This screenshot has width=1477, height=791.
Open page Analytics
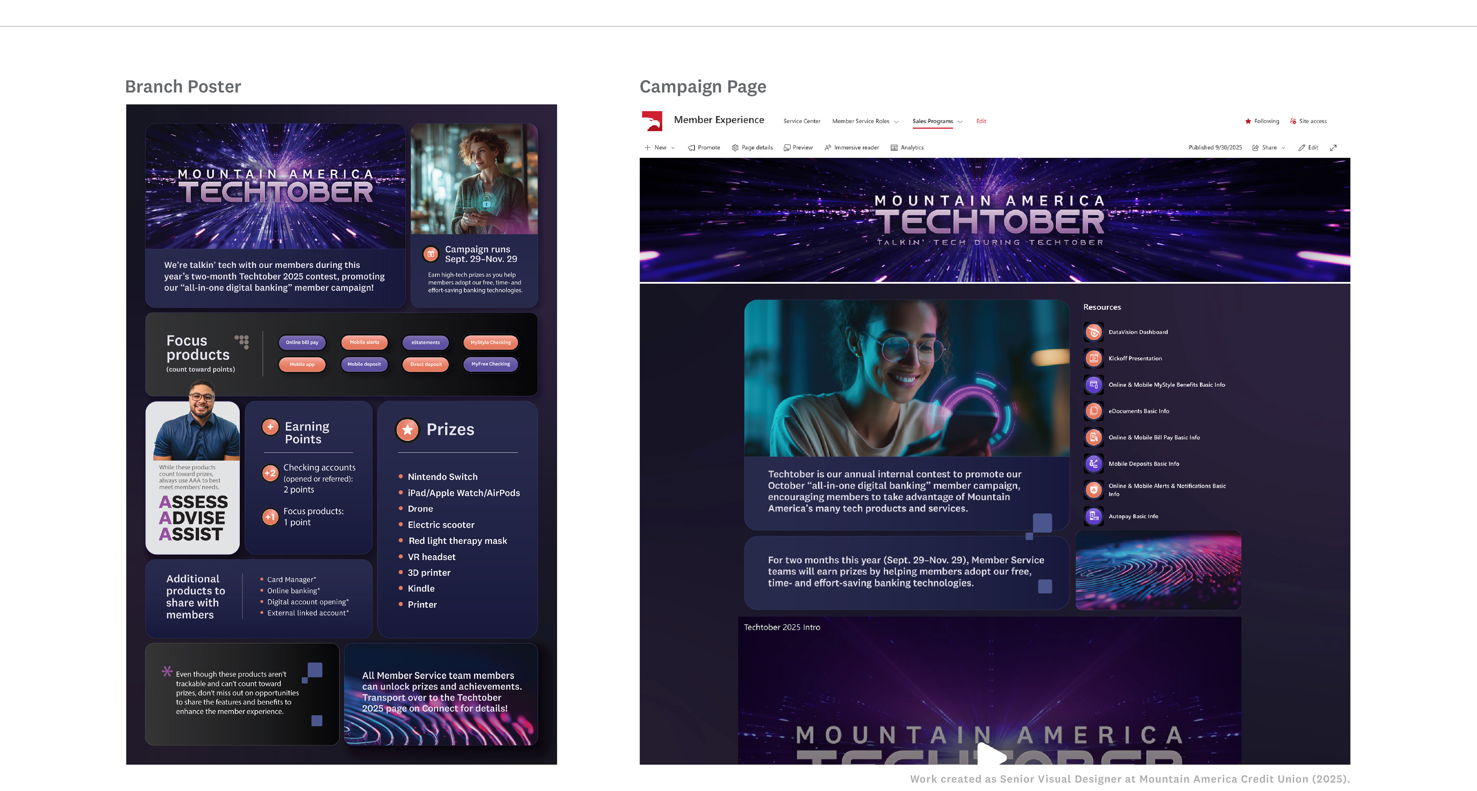[x=907, y=147]
